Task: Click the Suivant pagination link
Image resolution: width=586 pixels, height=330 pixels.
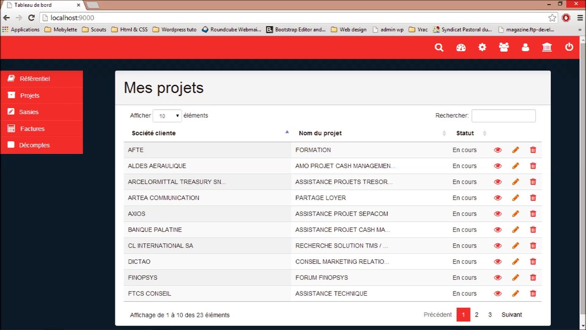Action: point(511,314)
